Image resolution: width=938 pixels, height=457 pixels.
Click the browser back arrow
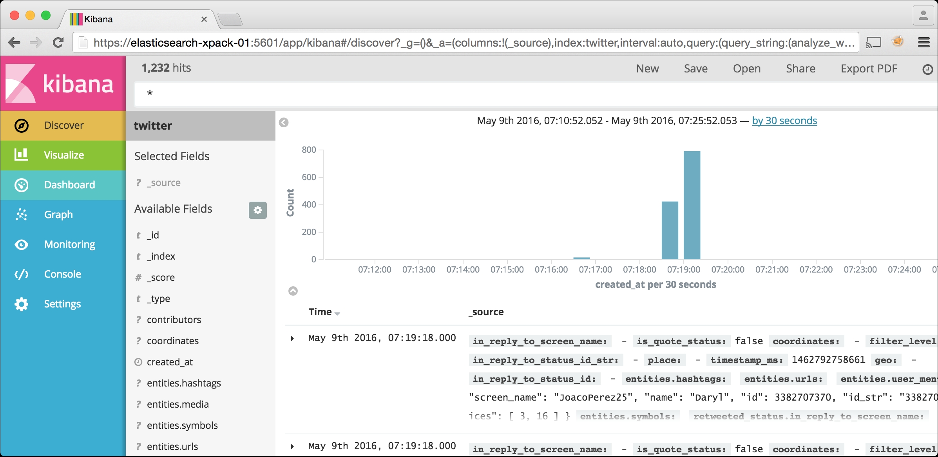click(14, 42)
